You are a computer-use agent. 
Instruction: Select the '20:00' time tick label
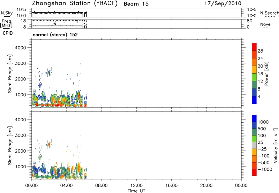tap(206, 186)
